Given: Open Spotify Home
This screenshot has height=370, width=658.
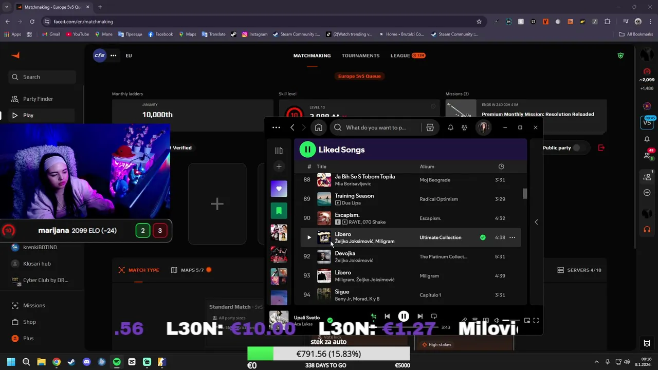Looking at the screenshot, I should (x=319, y=127).
